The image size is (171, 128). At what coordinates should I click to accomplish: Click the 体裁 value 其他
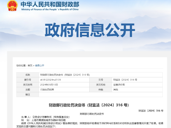pos(115,90)
